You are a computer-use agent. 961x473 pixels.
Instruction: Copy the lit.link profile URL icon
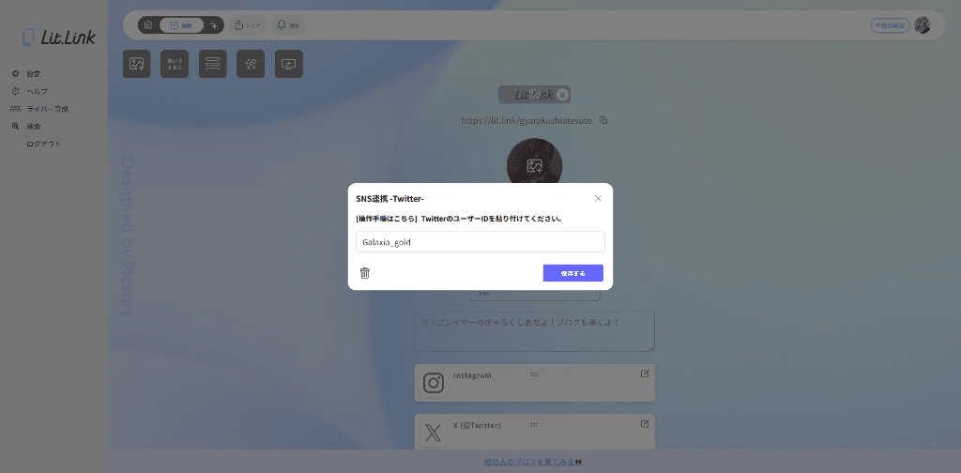click(603, 120)
